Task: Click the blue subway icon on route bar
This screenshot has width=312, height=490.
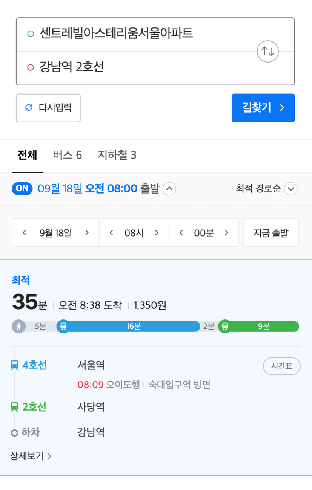Action: tap(63, 326)
